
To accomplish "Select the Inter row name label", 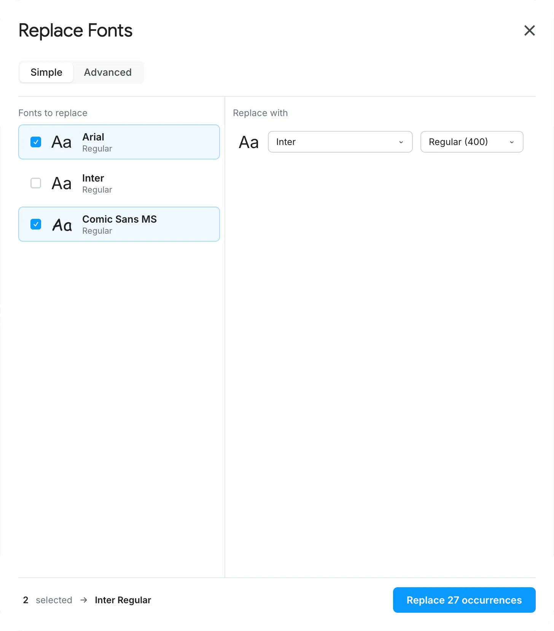I will coord(93,178).
